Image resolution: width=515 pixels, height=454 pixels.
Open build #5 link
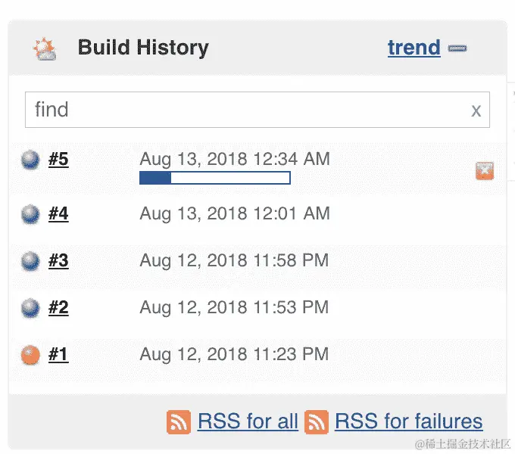point(58,160)
